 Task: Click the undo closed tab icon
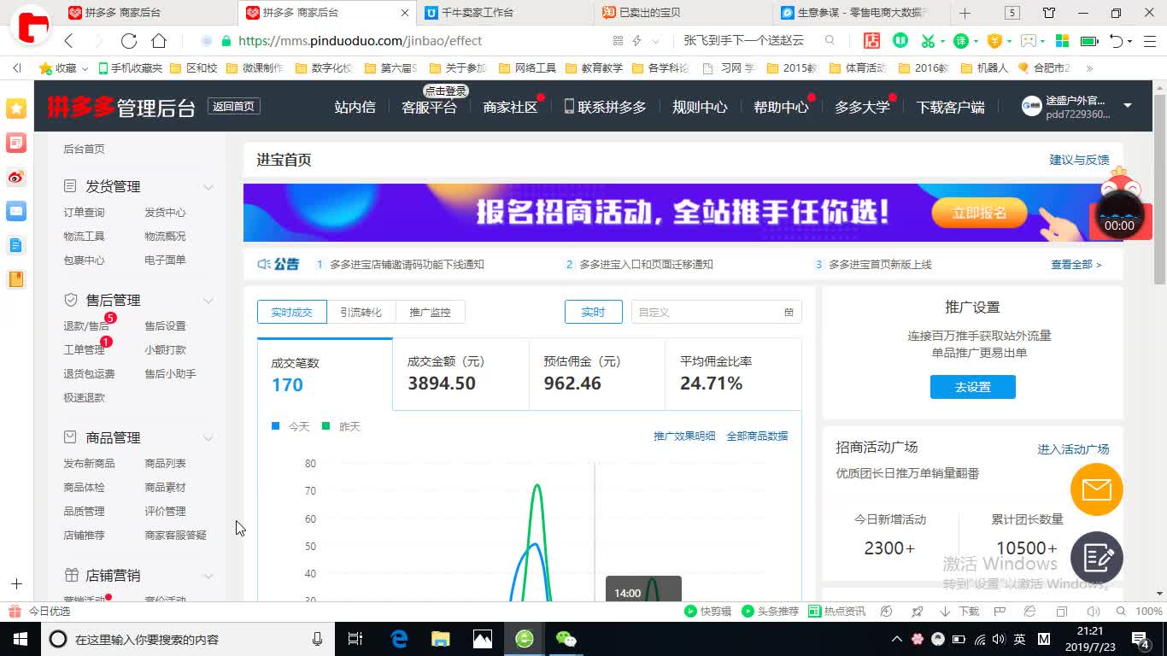(1116, 40)
